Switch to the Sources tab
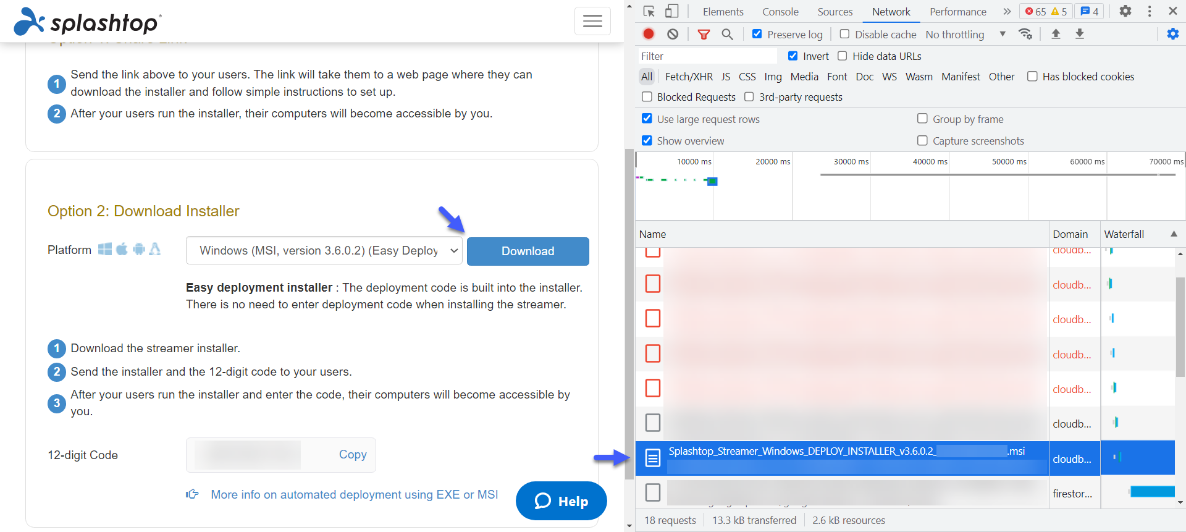The height and width of the screenshot is (532, 1186). click(x=835, y=12)
